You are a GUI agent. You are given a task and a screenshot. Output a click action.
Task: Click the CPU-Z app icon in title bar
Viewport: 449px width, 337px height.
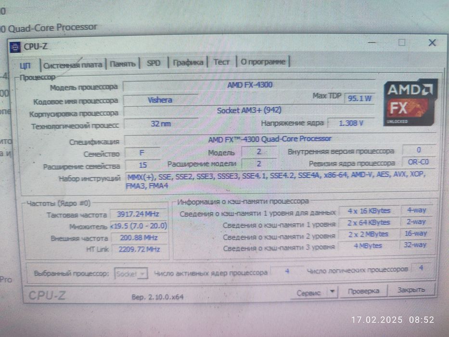pos(15,47)
